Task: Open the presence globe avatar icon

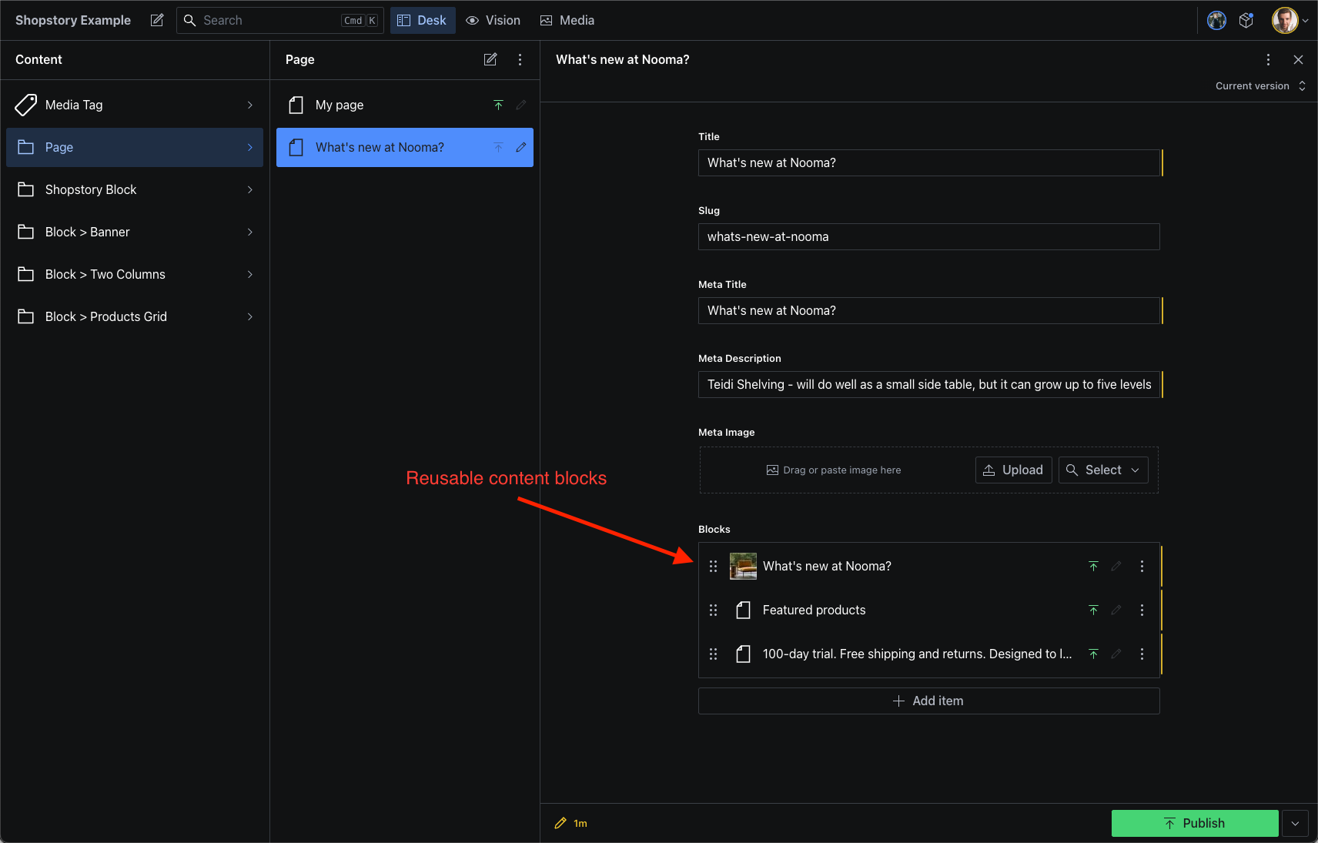Action: 1216,20
